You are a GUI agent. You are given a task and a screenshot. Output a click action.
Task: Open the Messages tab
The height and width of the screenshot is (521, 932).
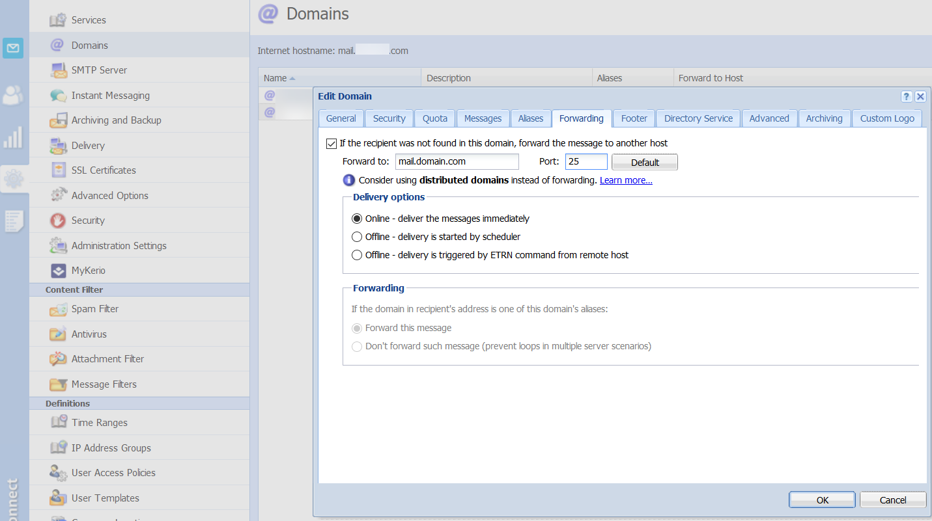click(x=483, y=118)
